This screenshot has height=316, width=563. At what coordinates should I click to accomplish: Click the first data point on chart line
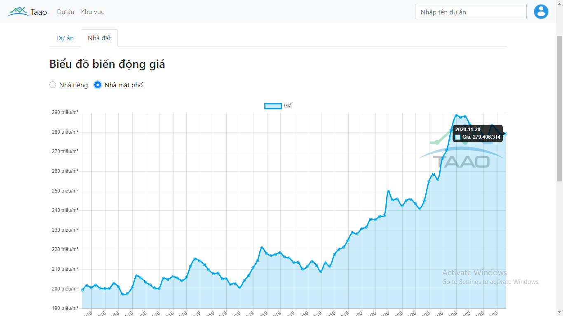(x=82, y=290)
